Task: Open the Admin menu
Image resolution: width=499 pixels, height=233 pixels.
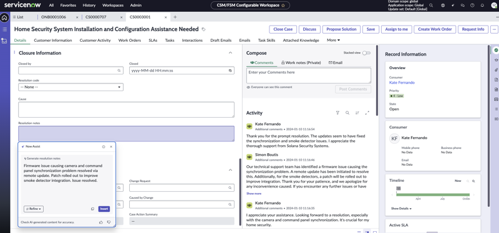Action: [136, 6]
